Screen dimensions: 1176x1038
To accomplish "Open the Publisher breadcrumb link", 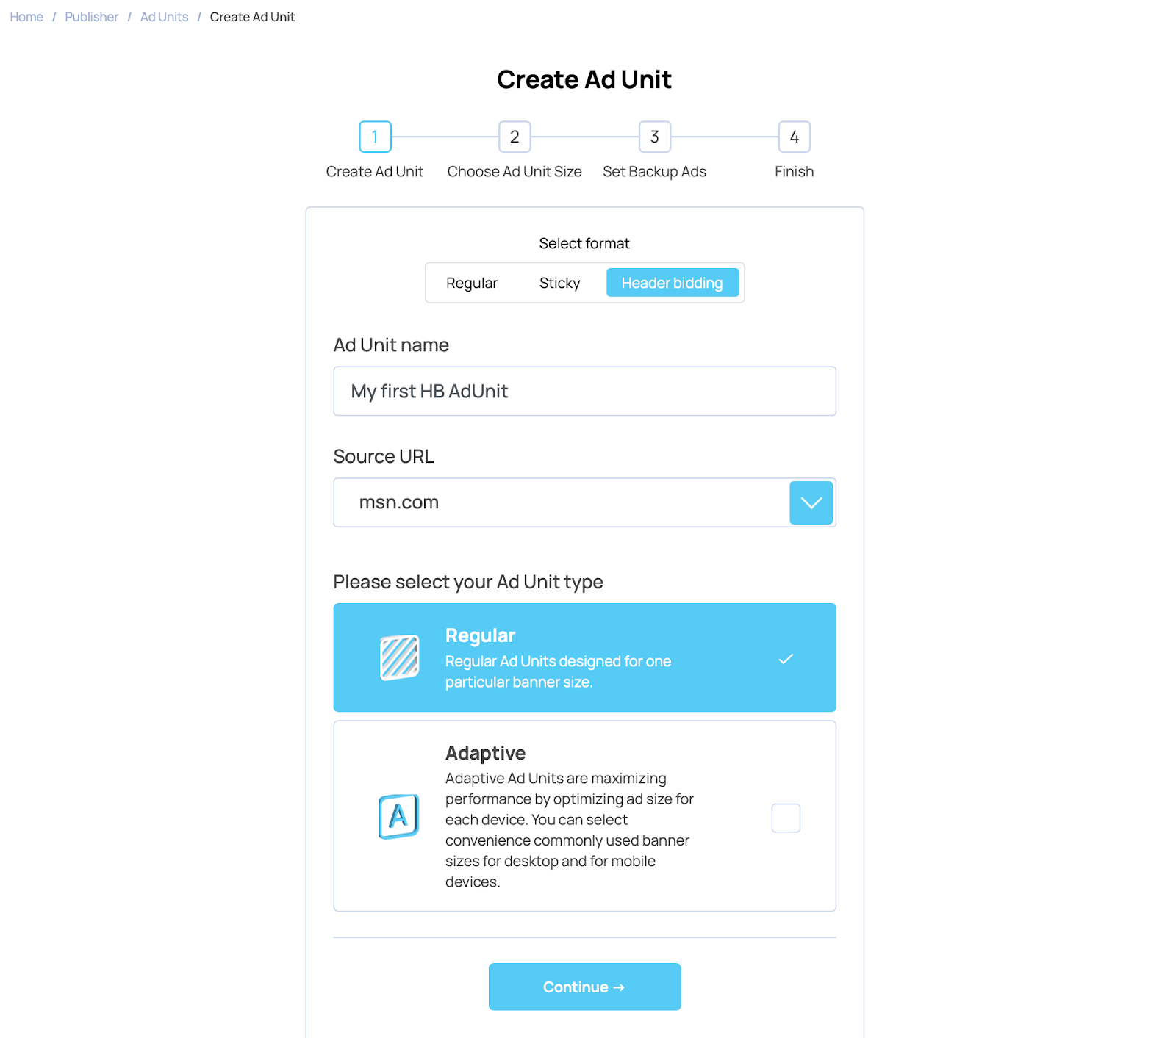I will coord(91,17).
